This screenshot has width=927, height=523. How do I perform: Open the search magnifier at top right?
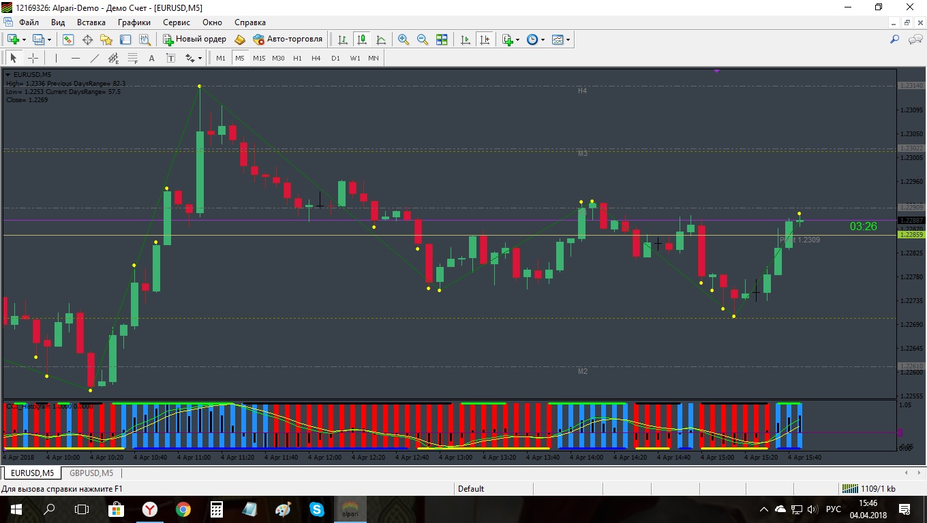click(x=895, y=39)
